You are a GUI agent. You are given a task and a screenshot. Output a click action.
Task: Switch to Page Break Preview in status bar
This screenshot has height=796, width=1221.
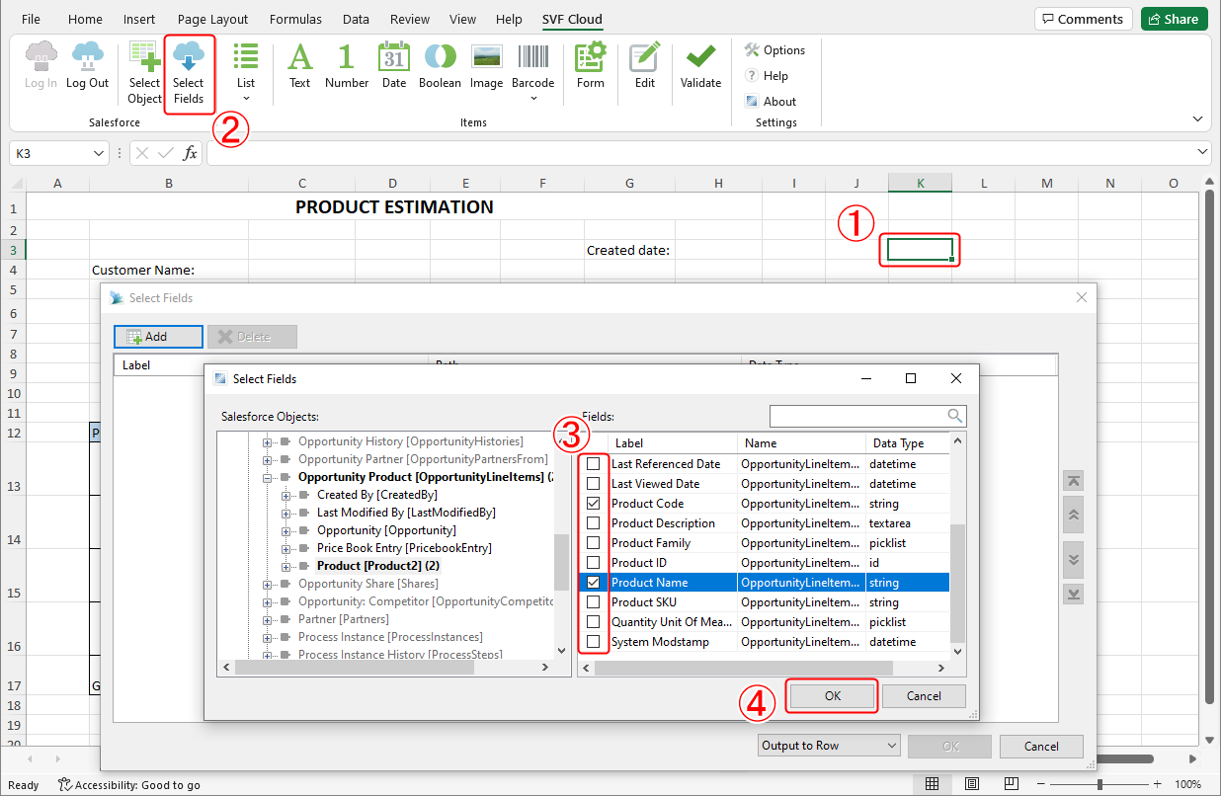[x=1011, y=784]
